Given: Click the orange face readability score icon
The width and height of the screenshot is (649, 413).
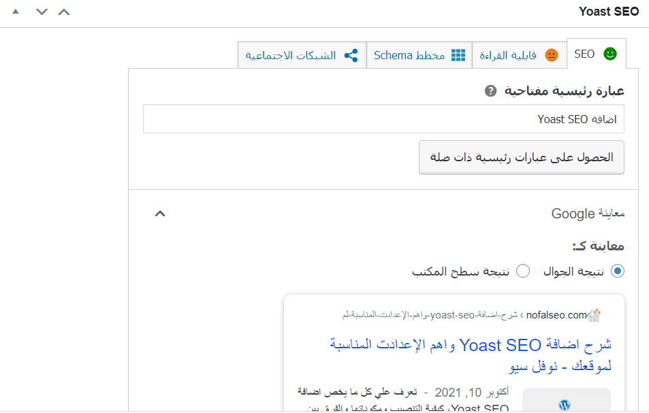Looking at the screenshot, I should 552,55.
